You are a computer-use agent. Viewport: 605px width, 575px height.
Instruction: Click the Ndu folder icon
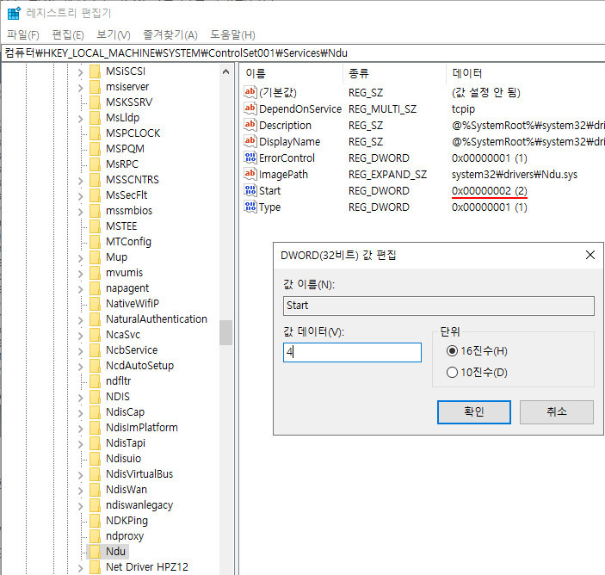95,552
